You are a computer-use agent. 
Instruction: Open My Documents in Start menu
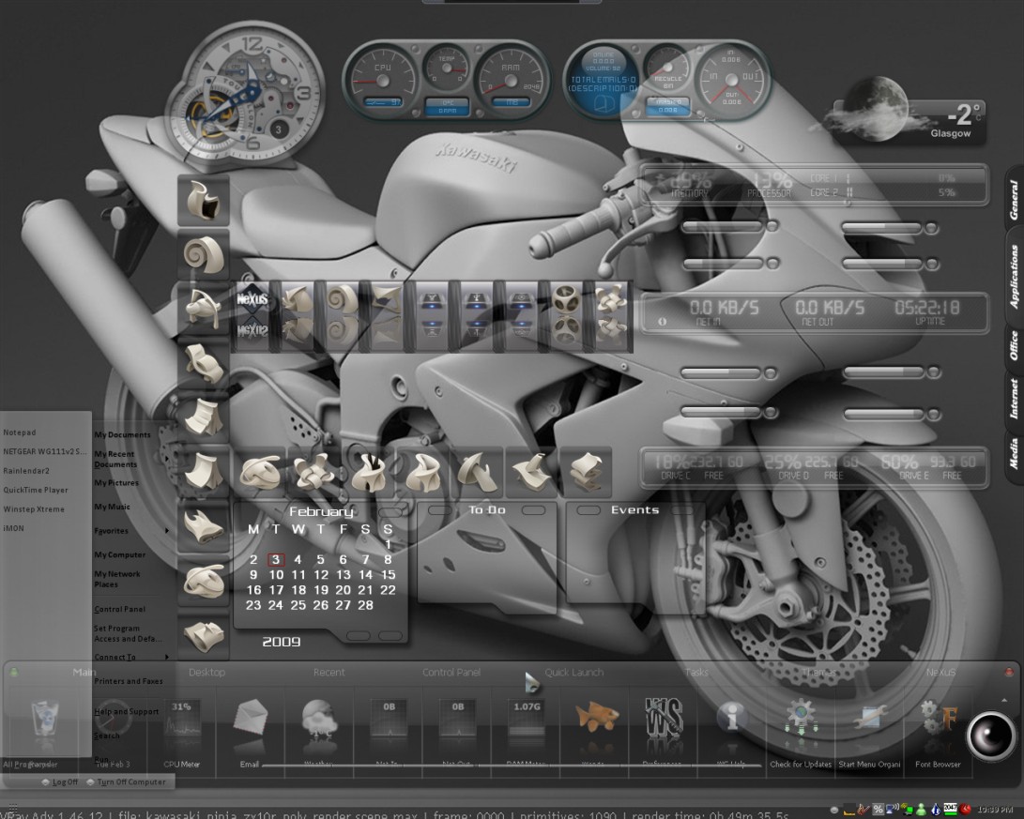pyautogui.click(x=122, y=434)
